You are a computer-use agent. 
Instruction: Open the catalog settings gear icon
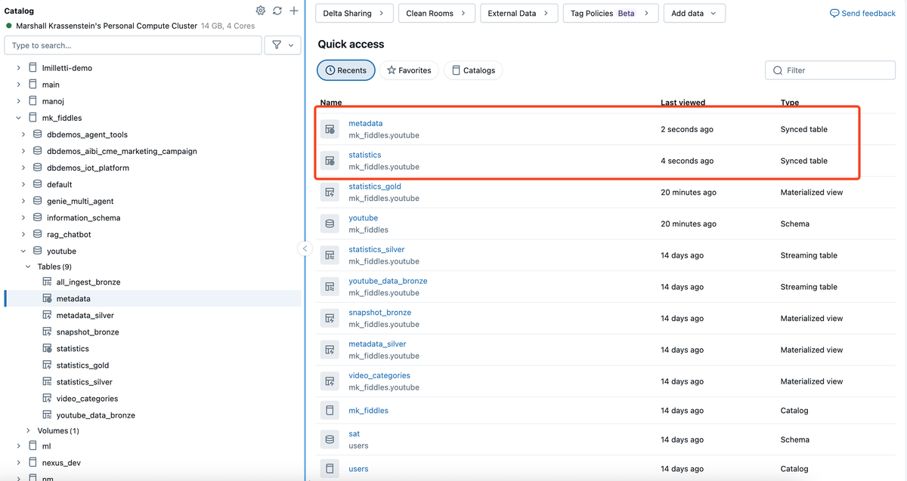261,11
